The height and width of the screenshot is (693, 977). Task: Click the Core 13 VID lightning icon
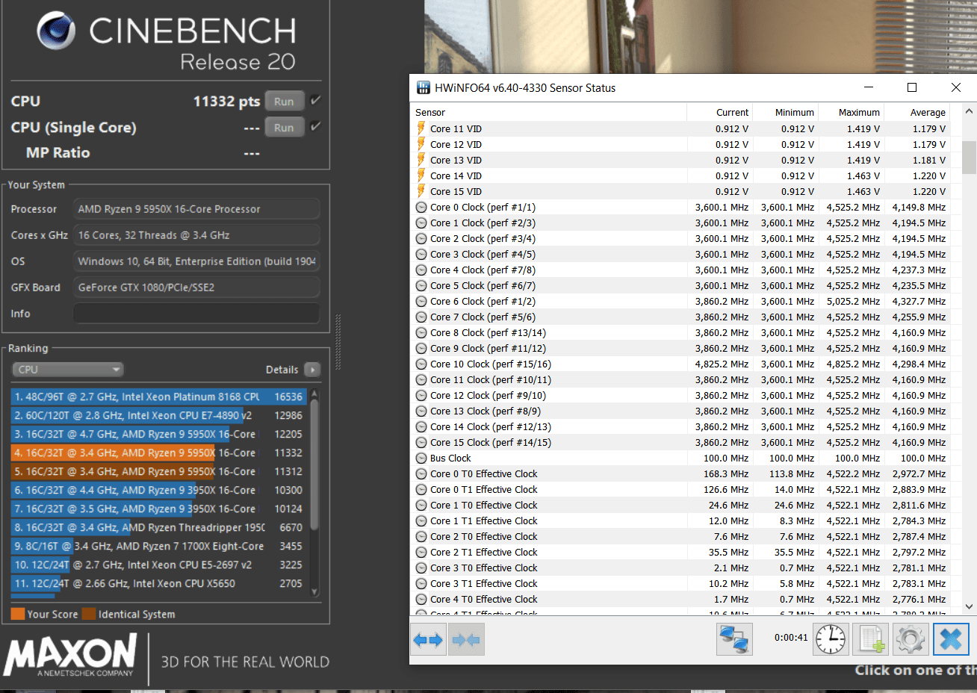(x=421, y=160)
